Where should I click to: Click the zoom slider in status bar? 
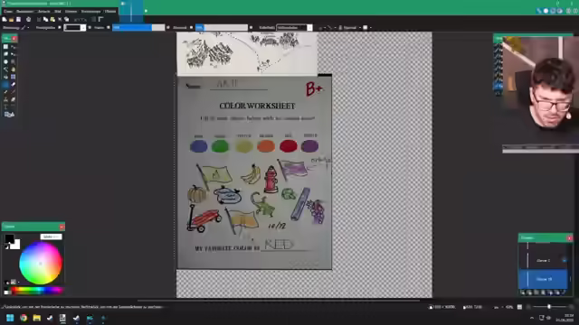click(549, 307)
